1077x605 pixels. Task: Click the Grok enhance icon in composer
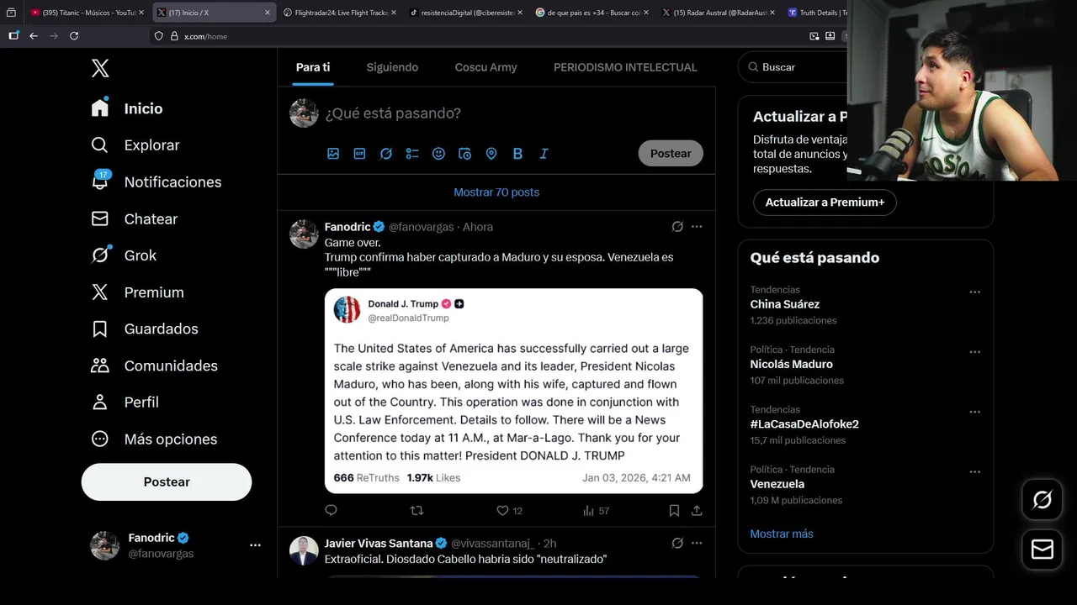pos(386,154)
